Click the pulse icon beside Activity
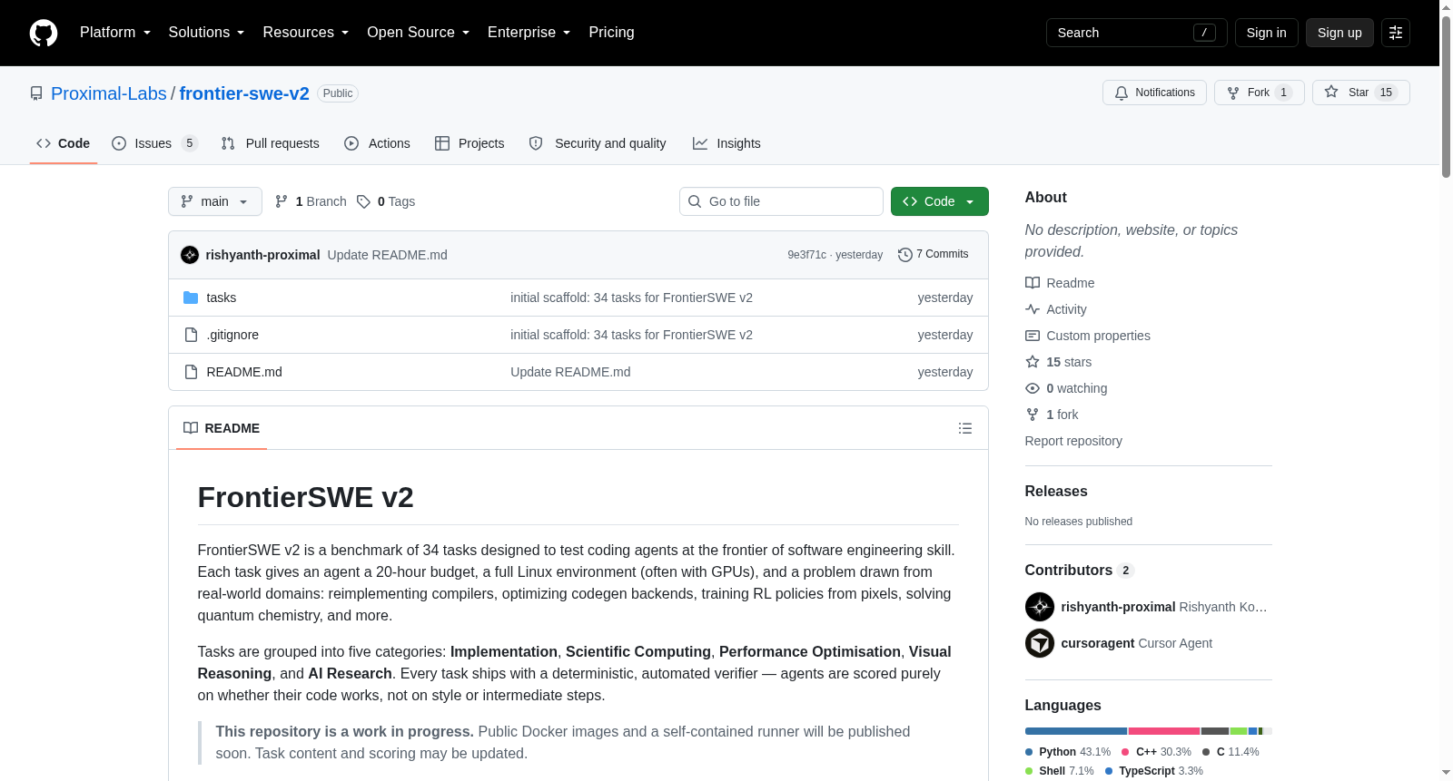The height and width of the screenshot is (781, 1453). point(1033,309)
